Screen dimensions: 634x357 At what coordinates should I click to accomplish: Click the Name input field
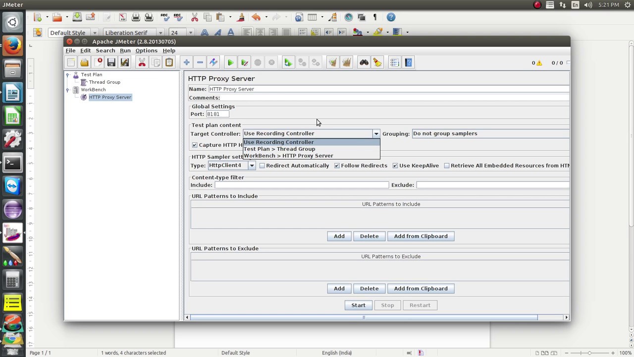[x=389, y=89]
